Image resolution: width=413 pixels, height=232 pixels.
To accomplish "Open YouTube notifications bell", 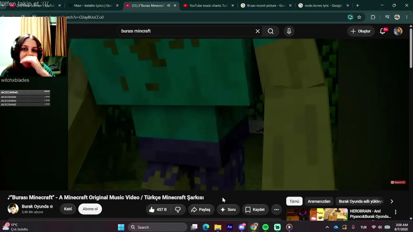I will 383,31.
